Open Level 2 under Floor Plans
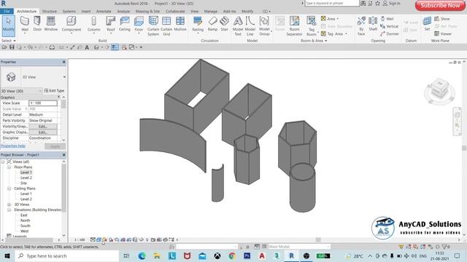Screen dimensions: 467x262 click(x=26, y=178)
